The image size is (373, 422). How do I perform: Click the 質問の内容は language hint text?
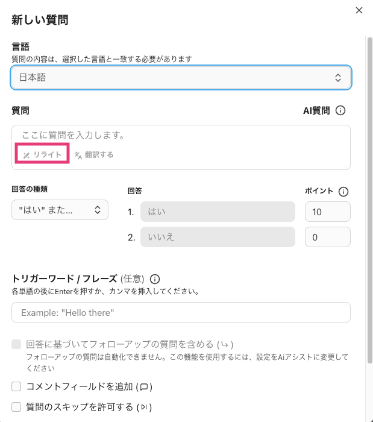pyautogui.click(x=102, y=59)
